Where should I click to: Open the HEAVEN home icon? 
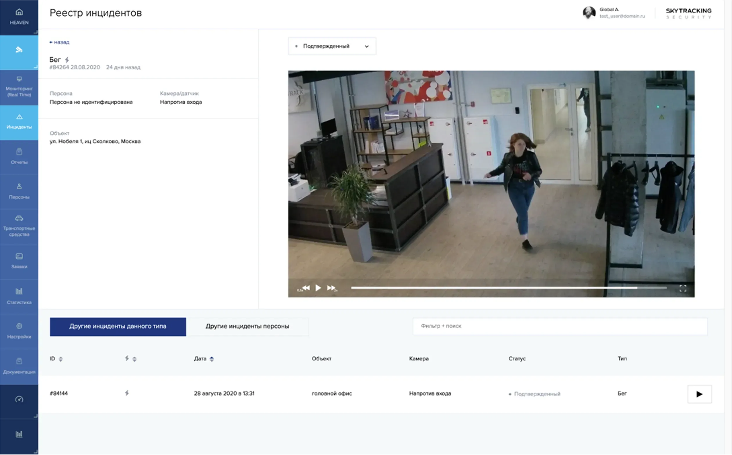[19, 17]
